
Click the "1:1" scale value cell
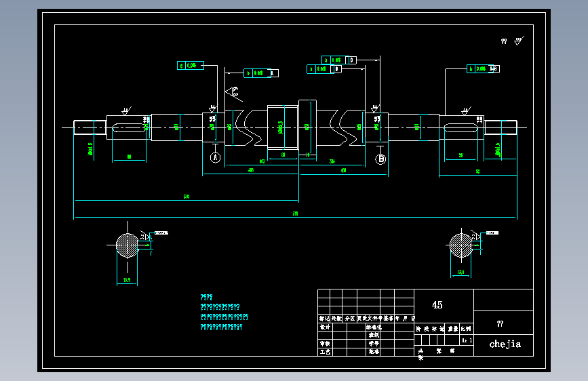[x=467, y=340]
